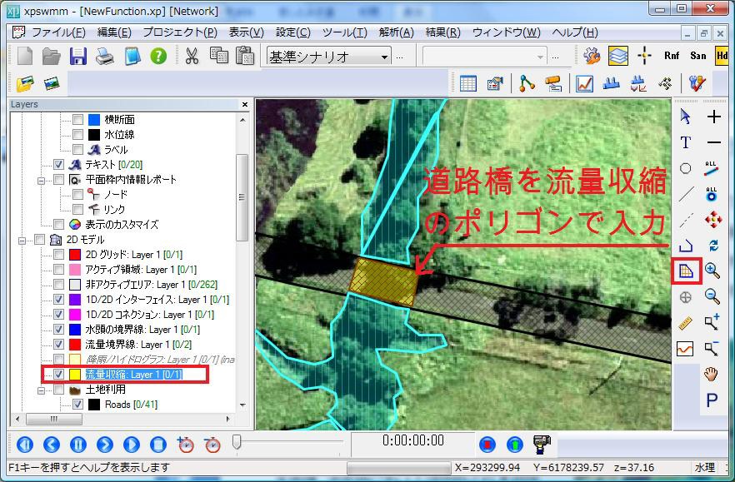
Task: Select the Text tool T
Action: coord(685,142)
